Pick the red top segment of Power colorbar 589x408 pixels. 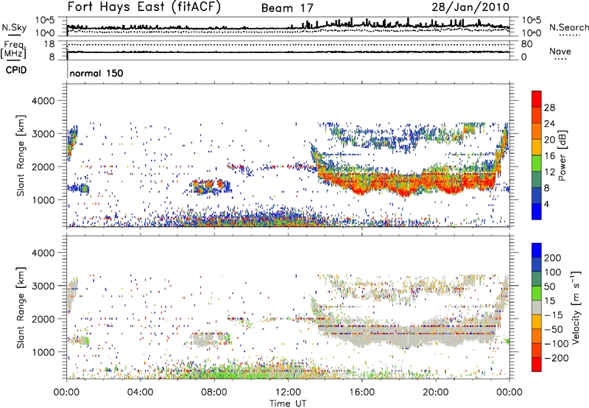point(537,99)
